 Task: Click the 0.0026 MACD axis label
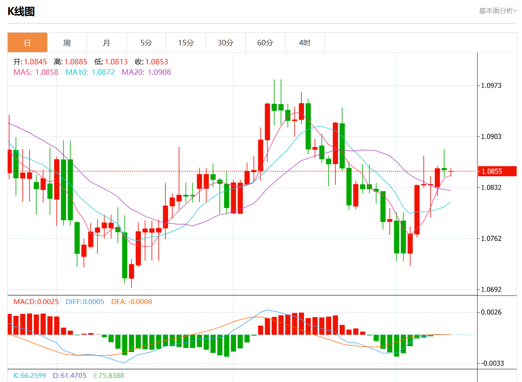point(491,312)
